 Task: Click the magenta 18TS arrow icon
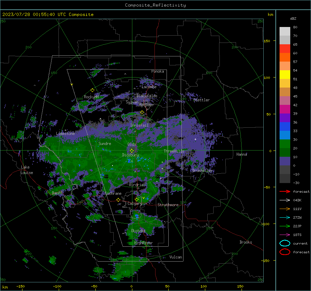point(285,235)
